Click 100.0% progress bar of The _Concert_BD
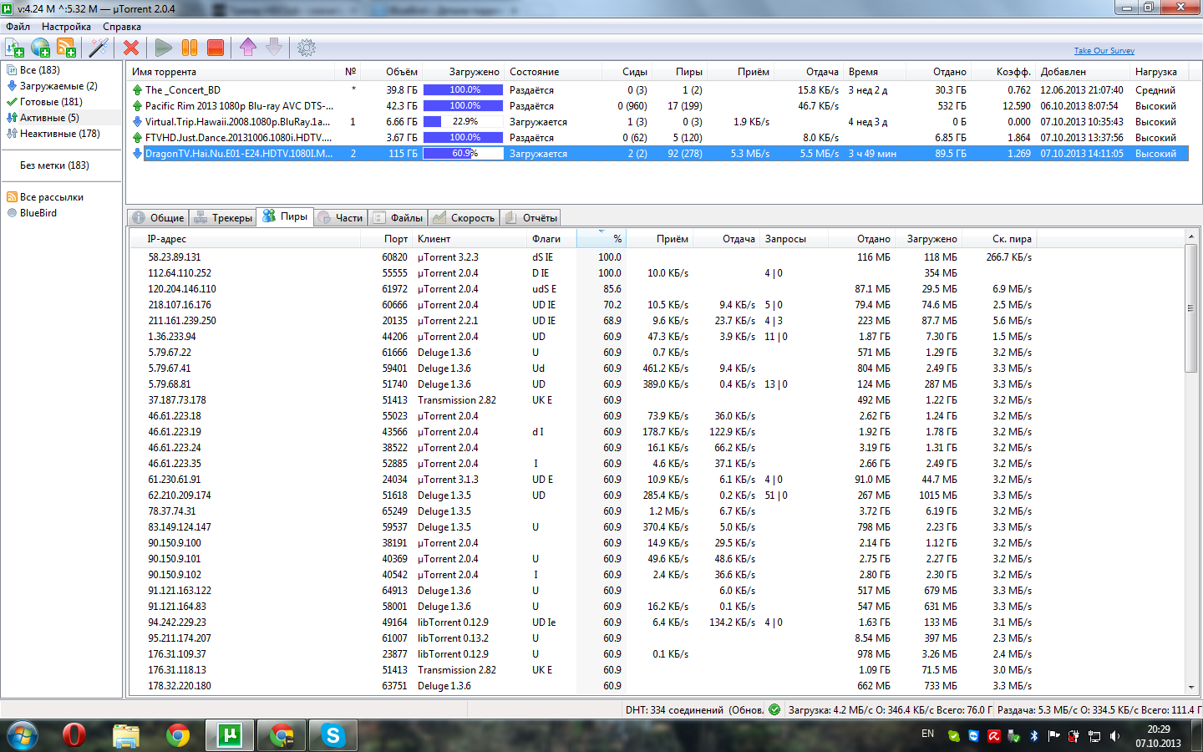This screenshot has width=1203, height=752. pos(464,90)
